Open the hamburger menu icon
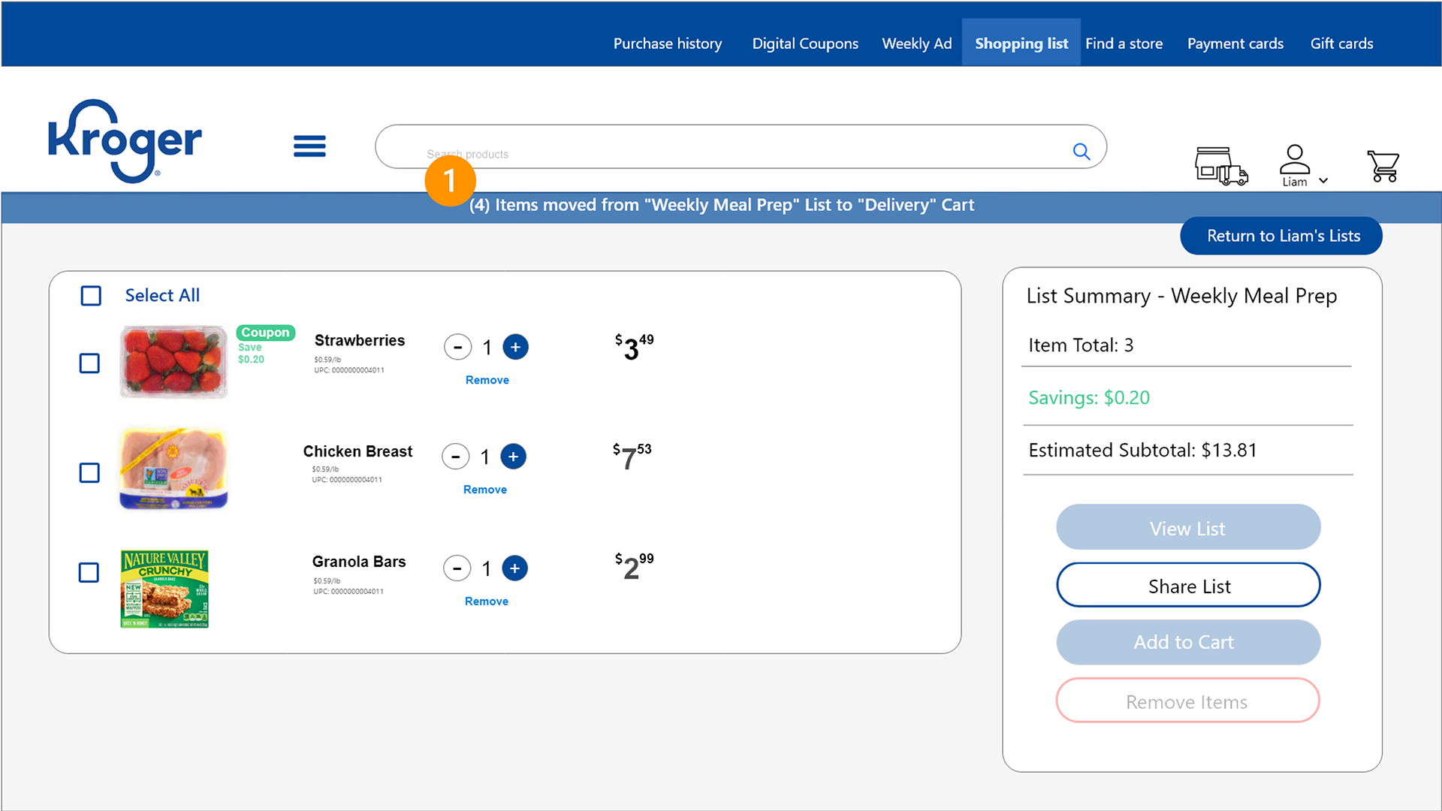The height and width of the screenshot is (811, 1442). [309, 146]
